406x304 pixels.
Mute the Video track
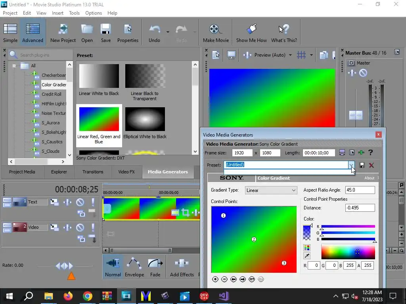pos(80,228)
